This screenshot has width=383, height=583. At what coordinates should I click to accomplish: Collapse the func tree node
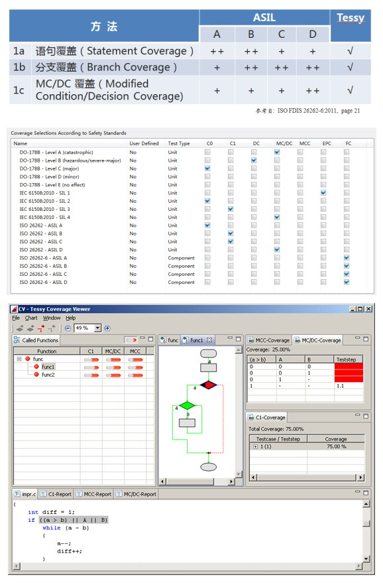click(19, 359)
